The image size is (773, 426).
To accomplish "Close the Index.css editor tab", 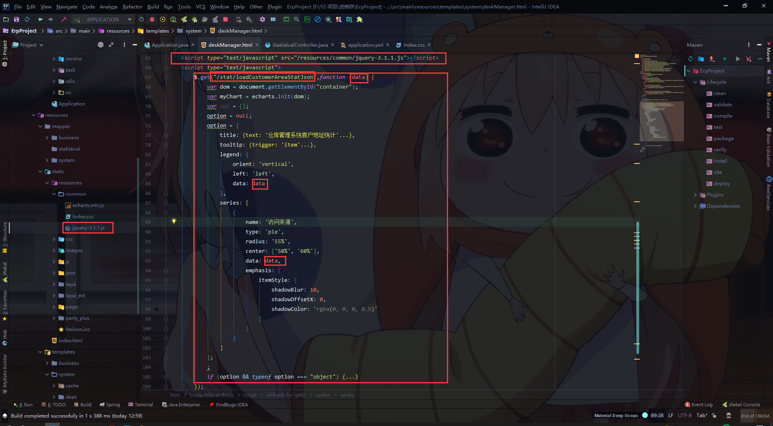I will click(x=429, y=45).
